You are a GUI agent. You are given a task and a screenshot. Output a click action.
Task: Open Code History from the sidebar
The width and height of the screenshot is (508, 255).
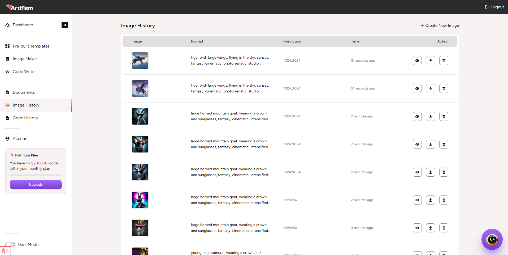(25, 118)
